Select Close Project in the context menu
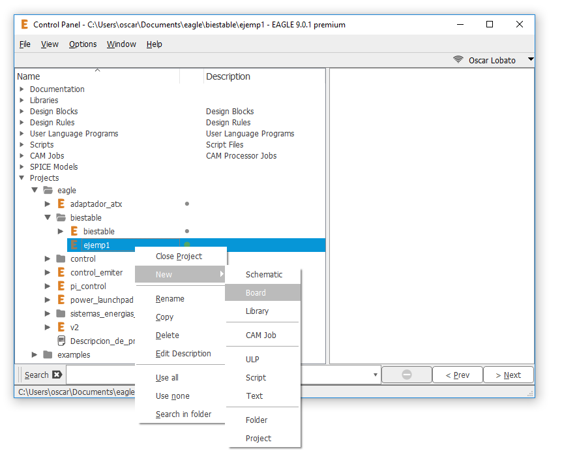Screen dimensions: 562x466 coord(179,256)
